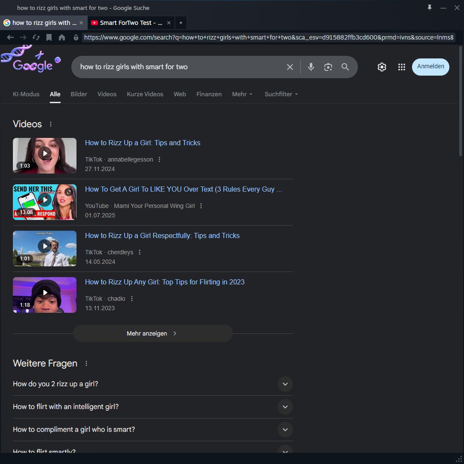Click the date text 13.11.2023

tap(100, 308)
